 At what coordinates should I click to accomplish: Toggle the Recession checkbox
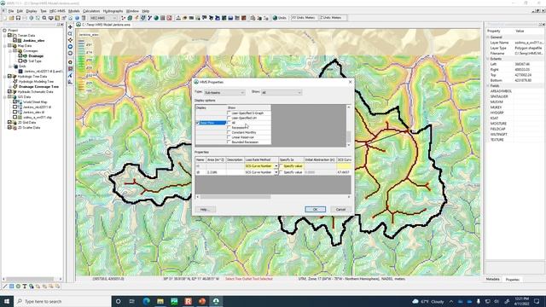(229, 128)
